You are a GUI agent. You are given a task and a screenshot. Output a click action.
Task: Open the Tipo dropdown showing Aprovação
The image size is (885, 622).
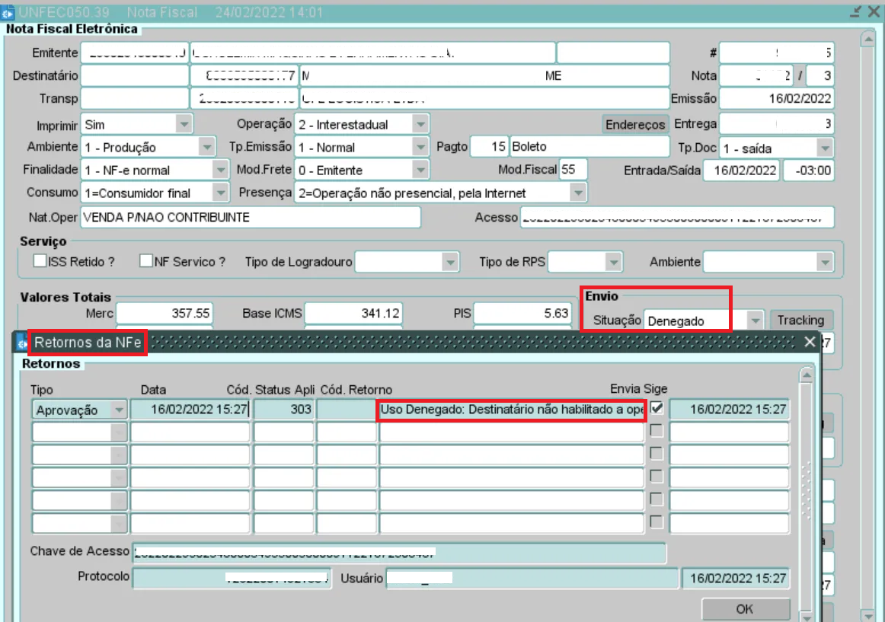[119, 410]
